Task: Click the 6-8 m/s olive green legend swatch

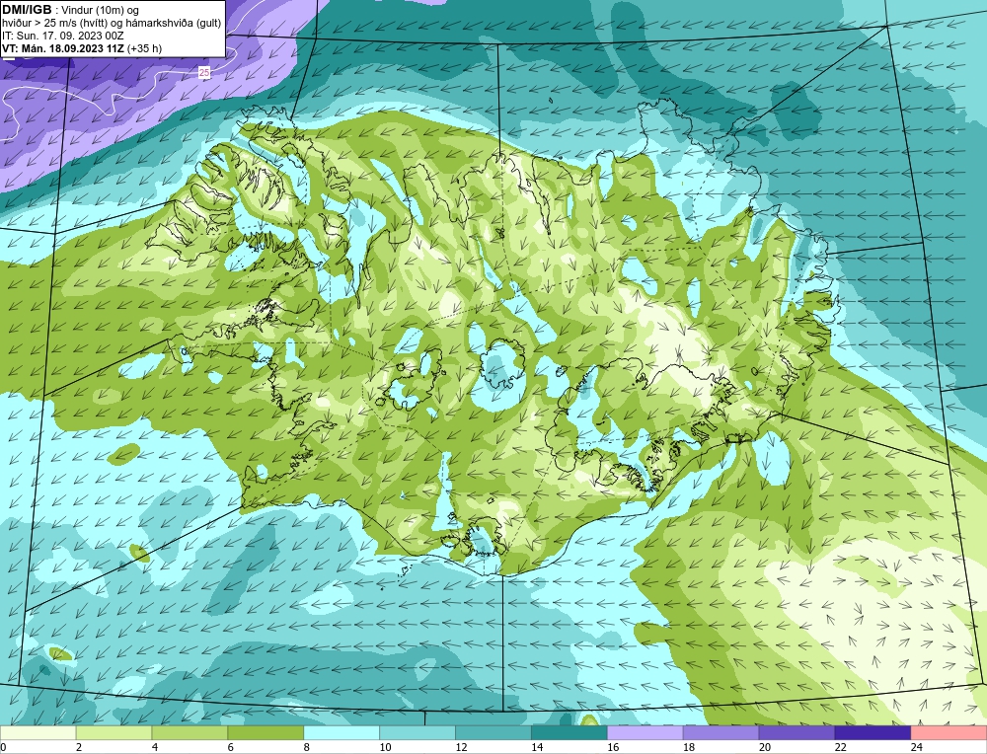Action: tap(266, 733)
